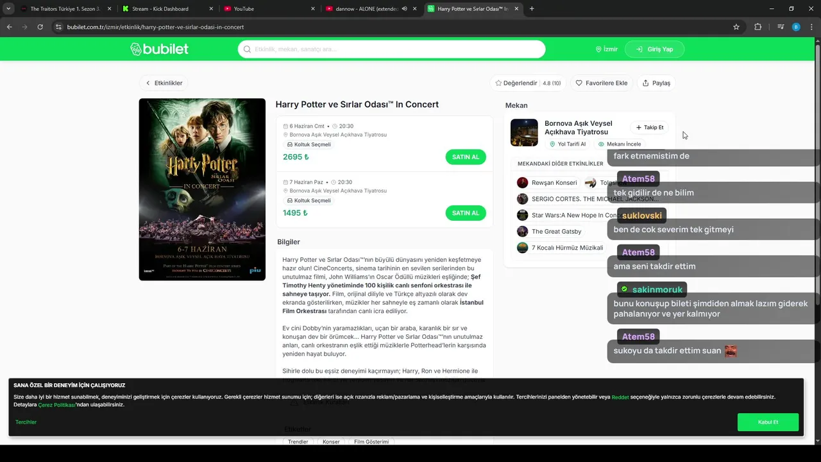
Task: Select the Konser tag
Action: [331, 441]
